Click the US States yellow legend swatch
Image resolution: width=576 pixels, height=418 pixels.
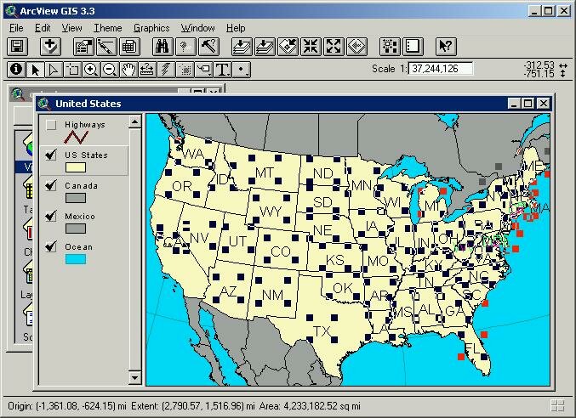[x=76, y=167]
